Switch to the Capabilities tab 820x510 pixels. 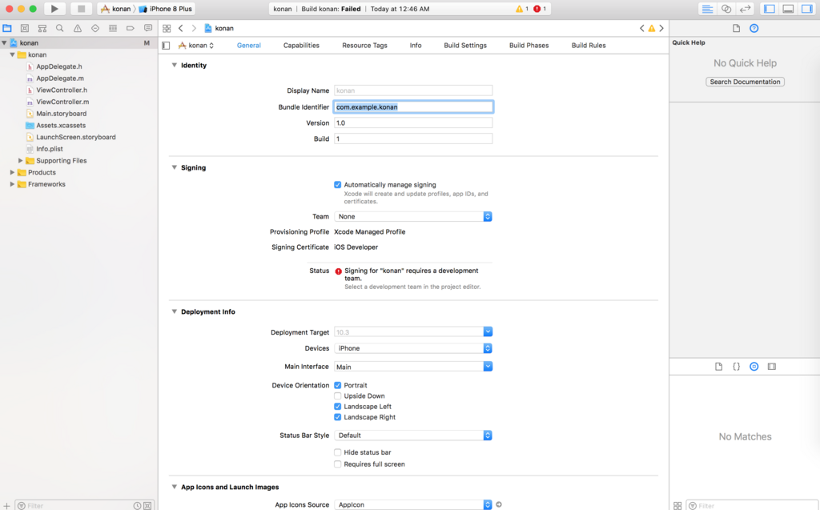301,46
